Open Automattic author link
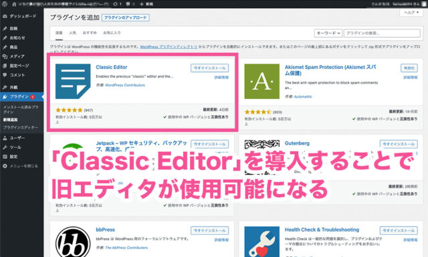Image resolution: width=428 pixels, height=257 pixels. (x=303, y=96)
